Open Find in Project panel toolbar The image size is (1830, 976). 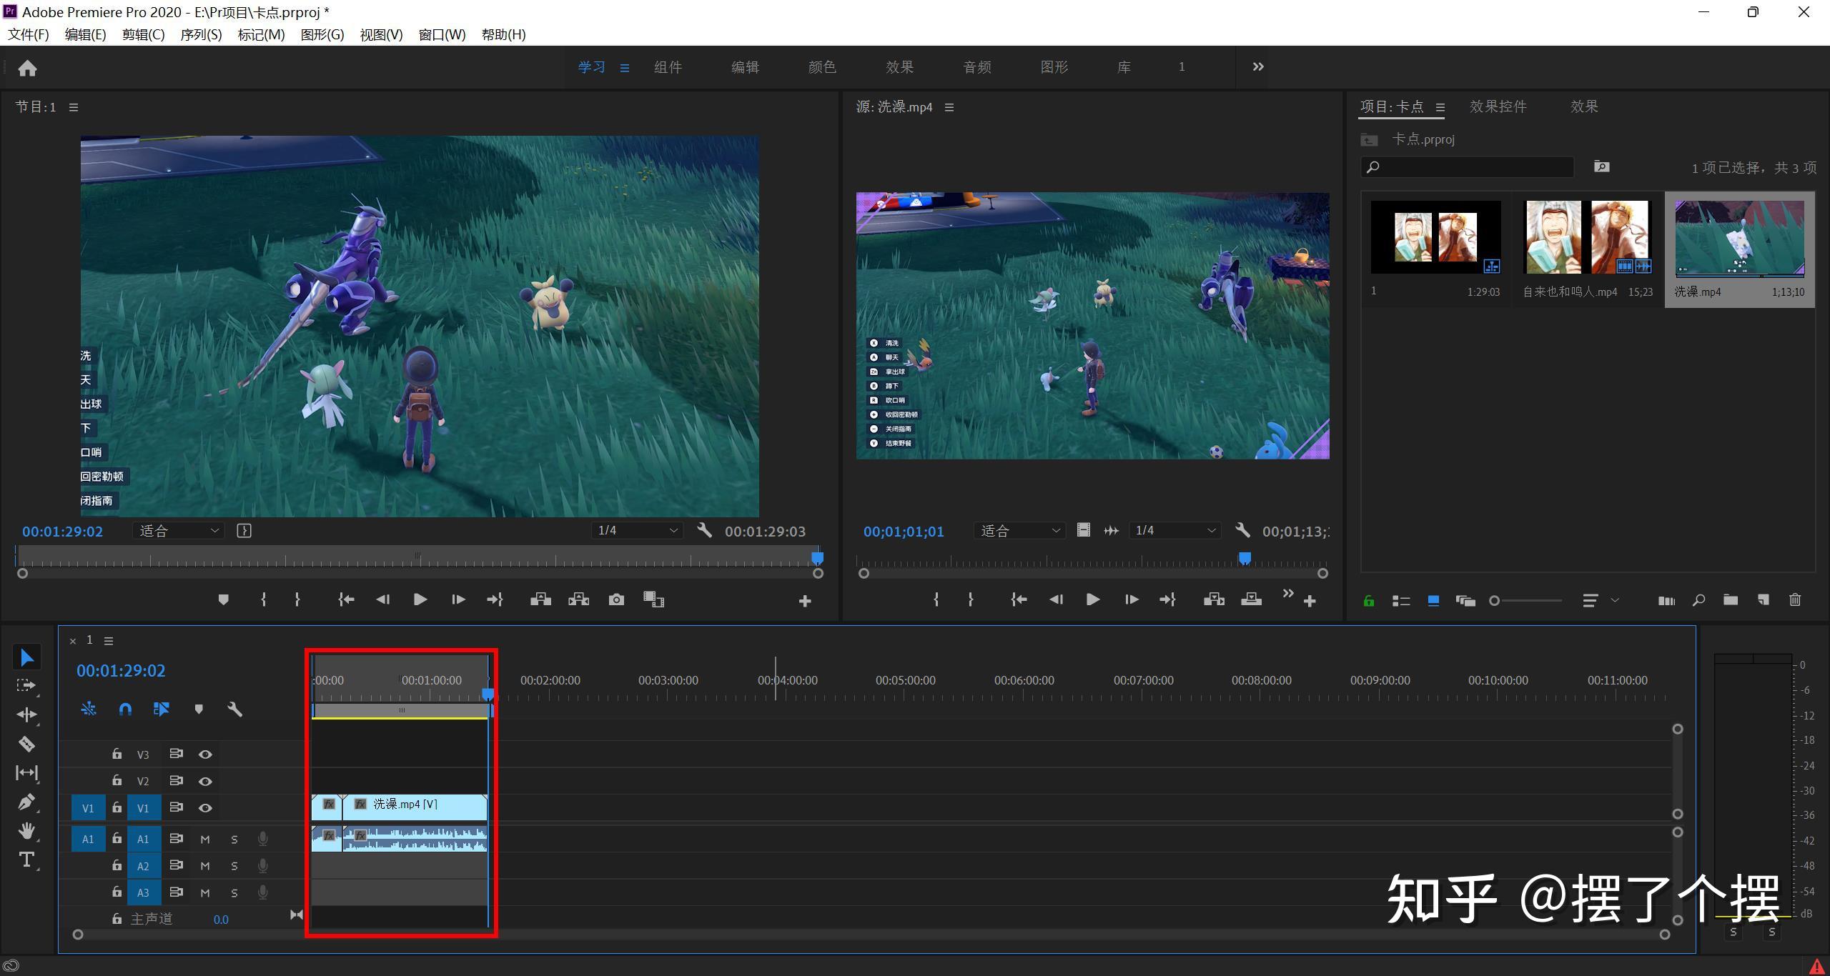pos(1698,600)
